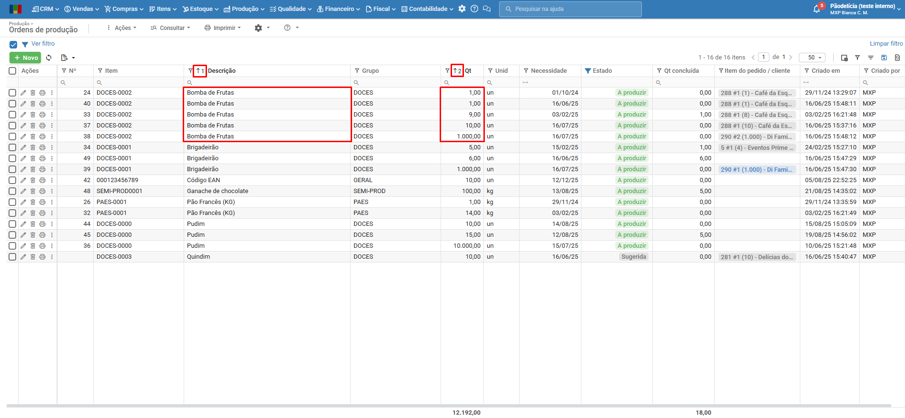905x418 pixels.
Task: Open the chat messages icon in top bar
Action: (x=487, y=9)
